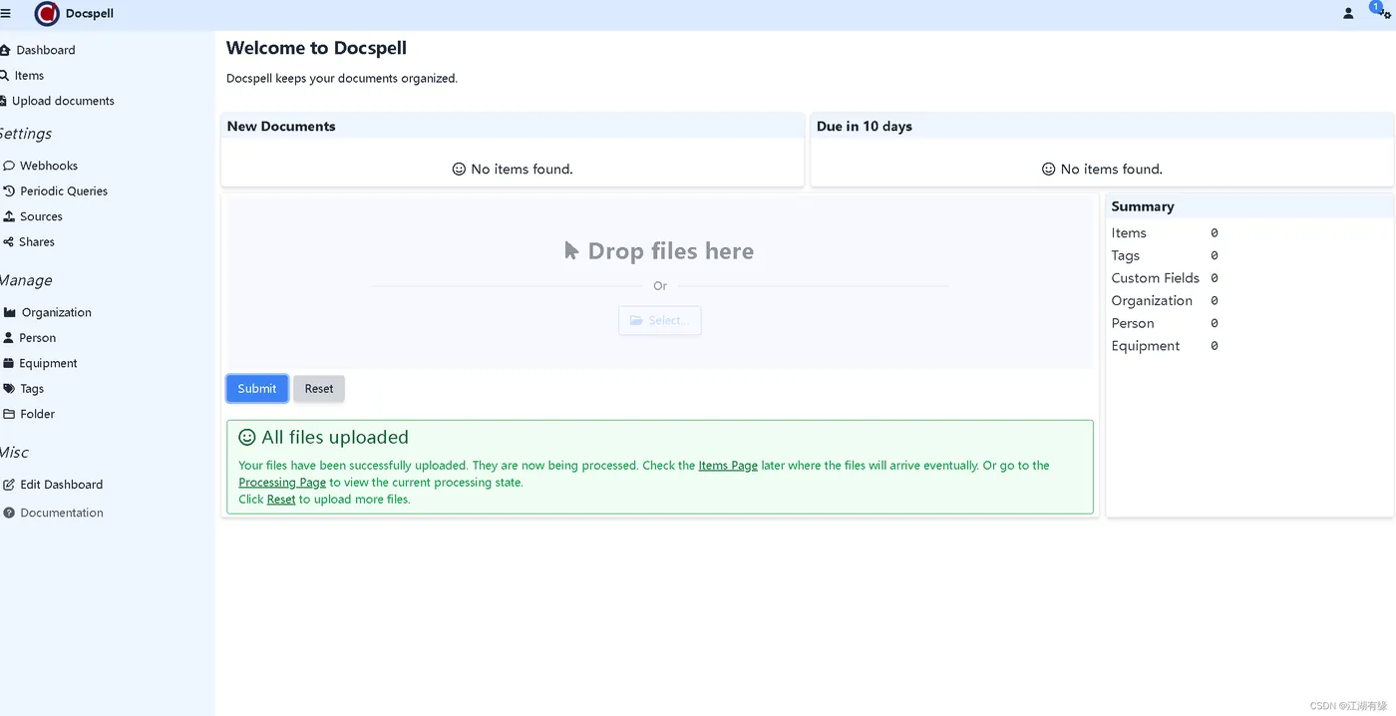Click Equipment row in Summary
Viewport: 1396px width, 716px height.
point(1165,346)
